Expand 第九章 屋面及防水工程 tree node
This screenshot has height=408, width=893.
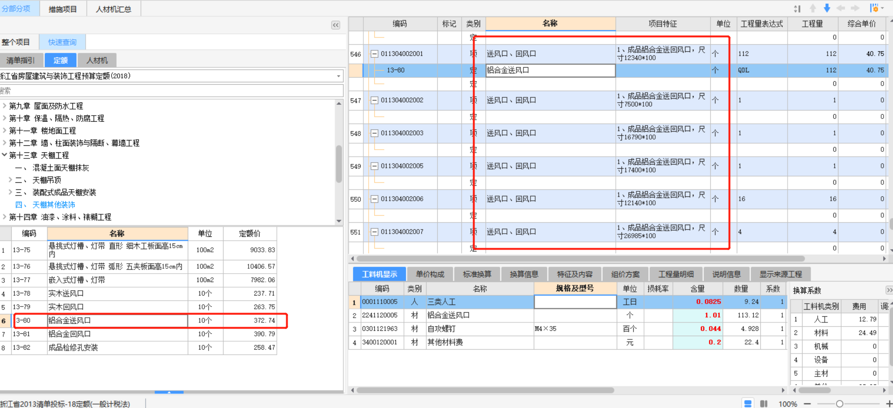coord(4,106)
